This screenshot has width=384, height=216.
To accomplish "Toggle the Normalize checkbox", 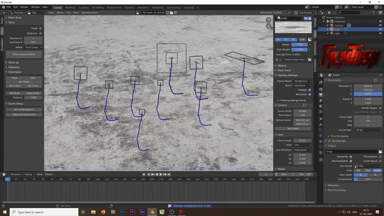I will click(310, 94).
